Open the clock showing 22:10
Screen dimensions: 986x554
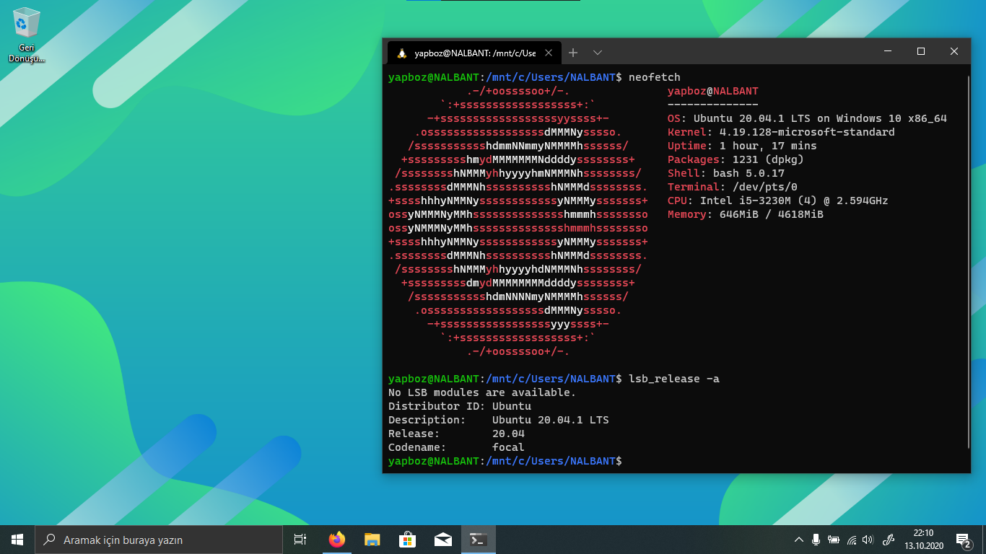tap(923, 540)
